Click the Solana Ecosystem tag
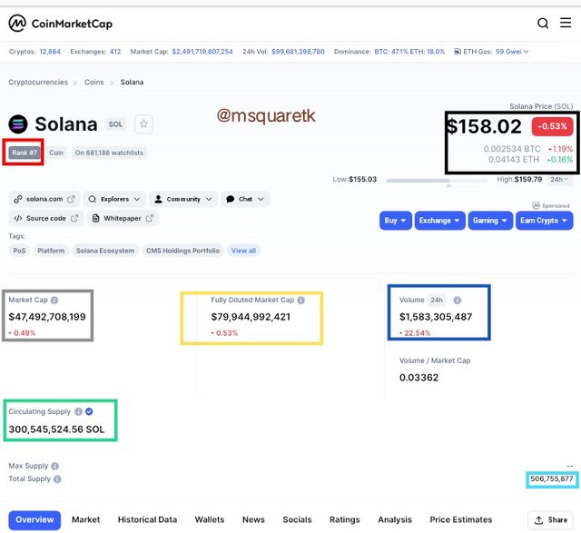Viewport: 581px width, 533px height. pyautogui.click(x=105, y=251)
